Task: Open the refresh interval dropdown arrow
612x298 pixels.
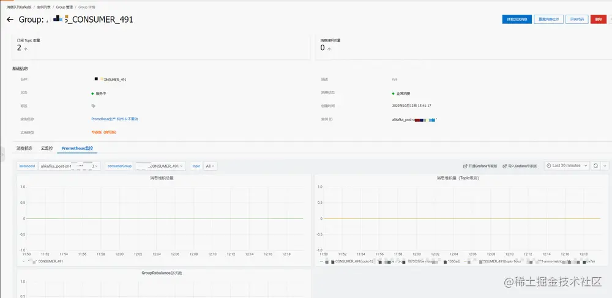Action: click(x=605, y=166)
